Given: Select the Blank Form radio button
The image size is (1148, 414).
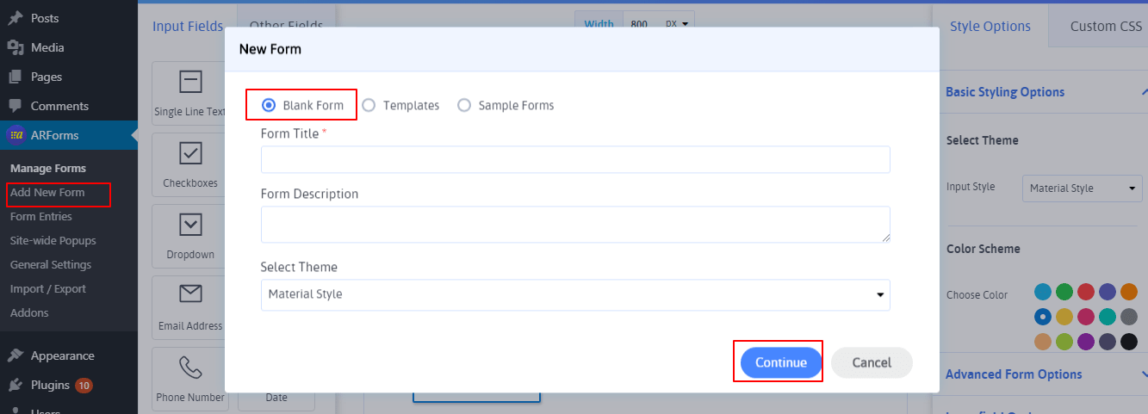Looking at the screenshot, I should pos(269,105).
